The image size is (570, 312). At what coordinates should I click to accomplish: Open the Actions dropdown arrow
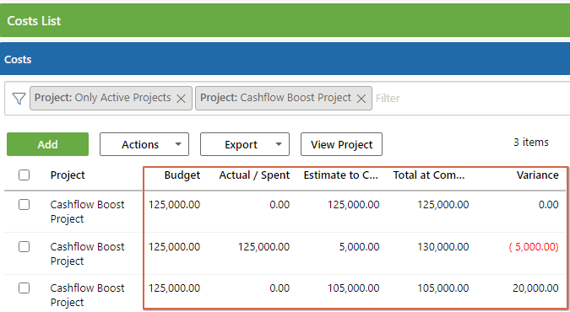click(x=178, y=144)
